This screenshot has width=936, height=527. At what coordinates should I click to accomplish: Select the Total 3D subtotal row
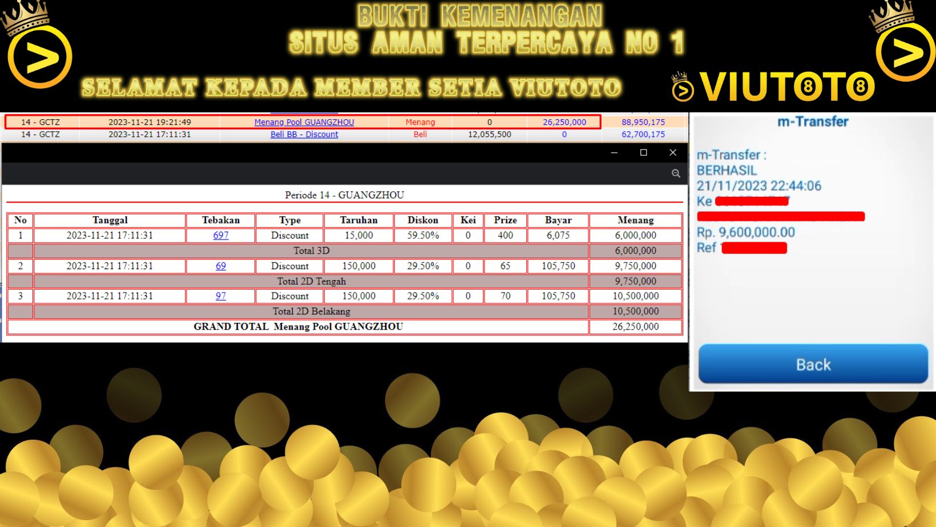pyautogui.click(x=345, y=250)
